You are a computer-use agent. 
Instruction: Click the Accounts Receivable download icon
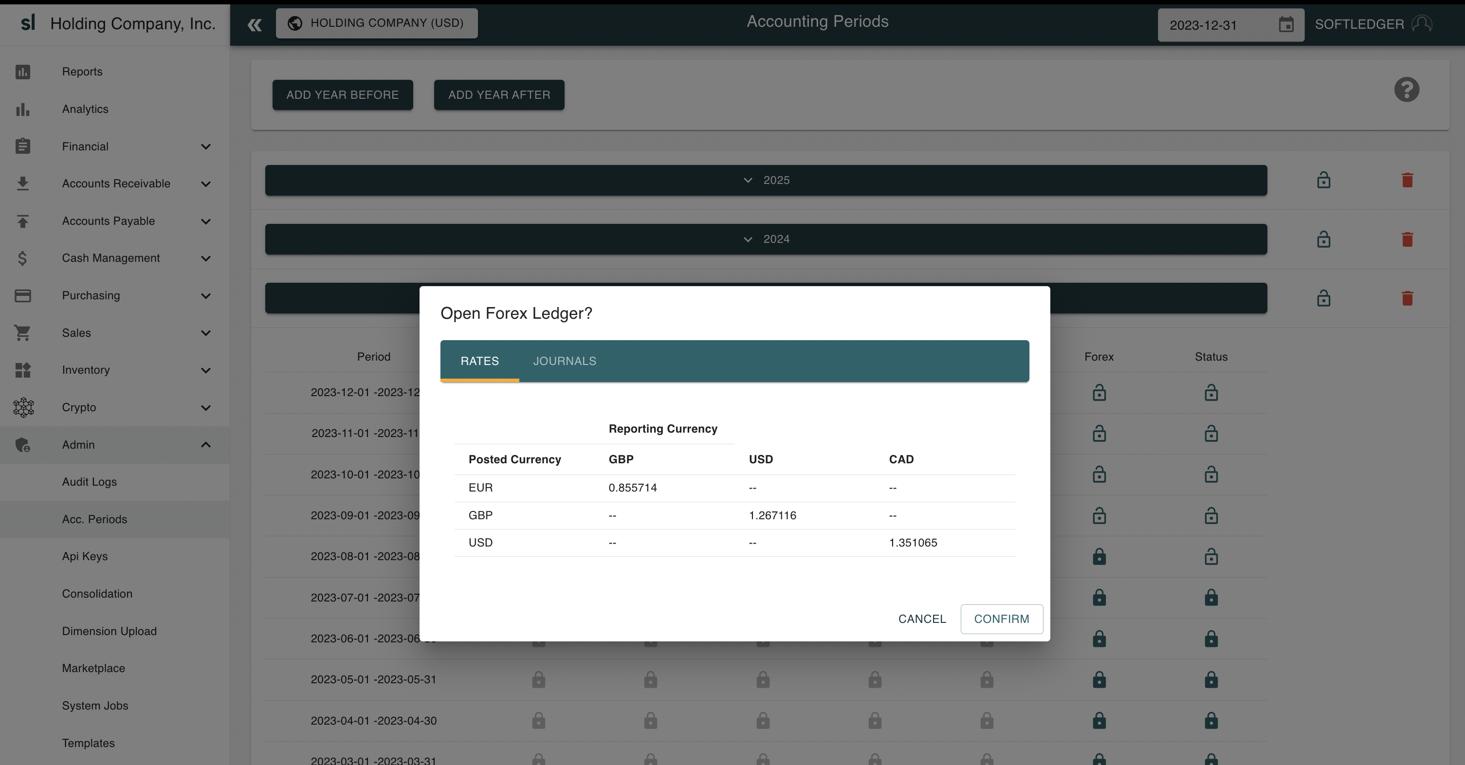(23, 184)
